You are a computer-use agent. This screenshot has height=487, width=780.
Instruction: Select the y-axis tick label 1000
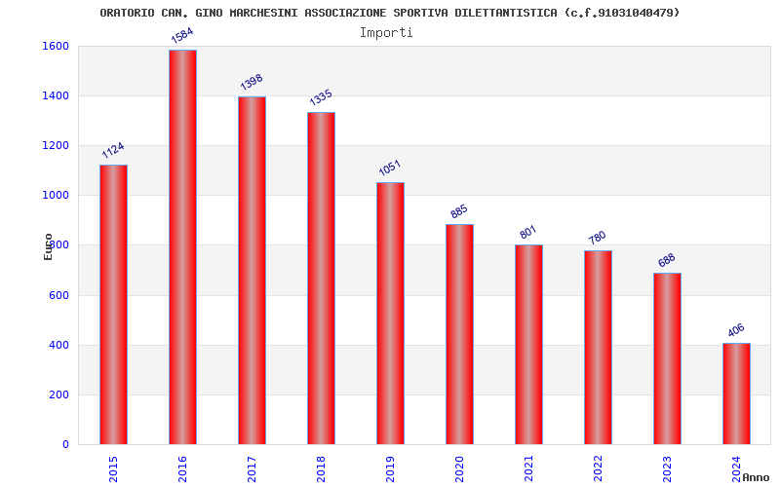[x=56, y=196]
